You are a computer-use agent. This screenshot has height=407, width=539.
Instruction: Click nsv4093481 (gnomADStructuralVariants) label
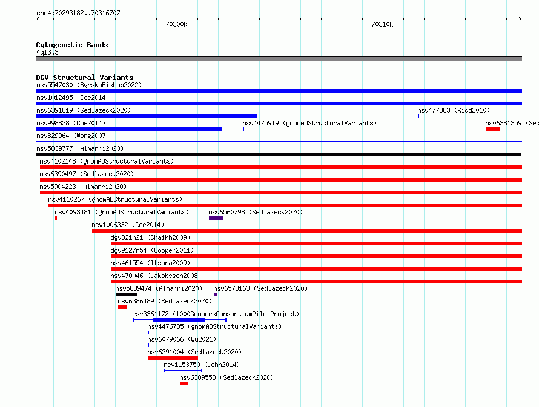pos(122,212)
